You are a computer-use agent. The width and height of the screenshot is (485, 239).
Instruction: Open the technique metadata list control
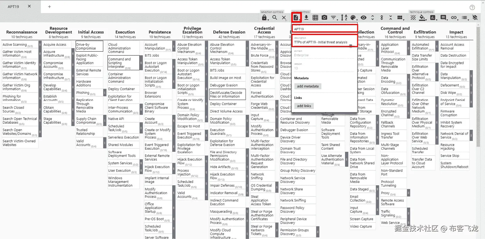point(465,18)
